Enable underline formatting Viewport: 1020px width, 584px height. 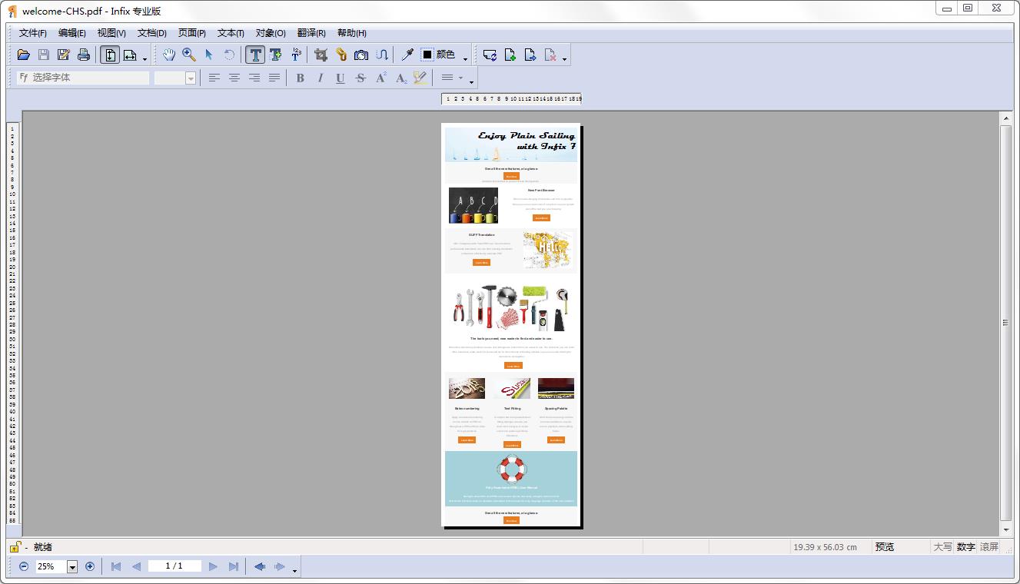point(340,78)
